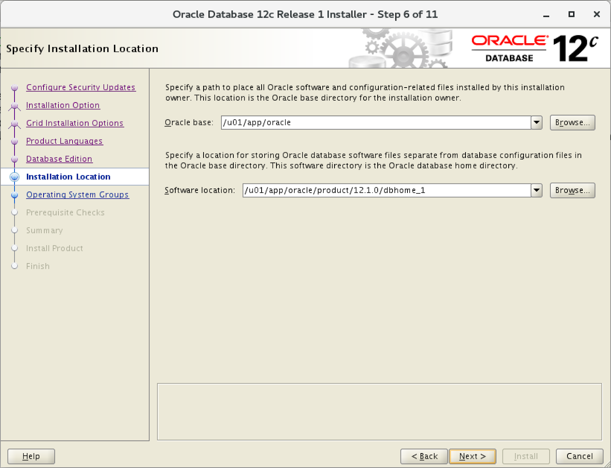611x468 pixels.
Task: Click the Database Edition step bullet
Action: 15,159
